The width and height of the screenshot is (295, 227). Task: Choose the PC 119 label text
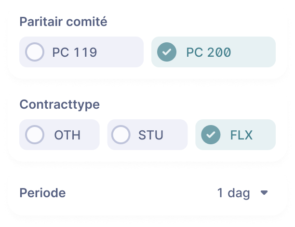click(x=75, y=52)
